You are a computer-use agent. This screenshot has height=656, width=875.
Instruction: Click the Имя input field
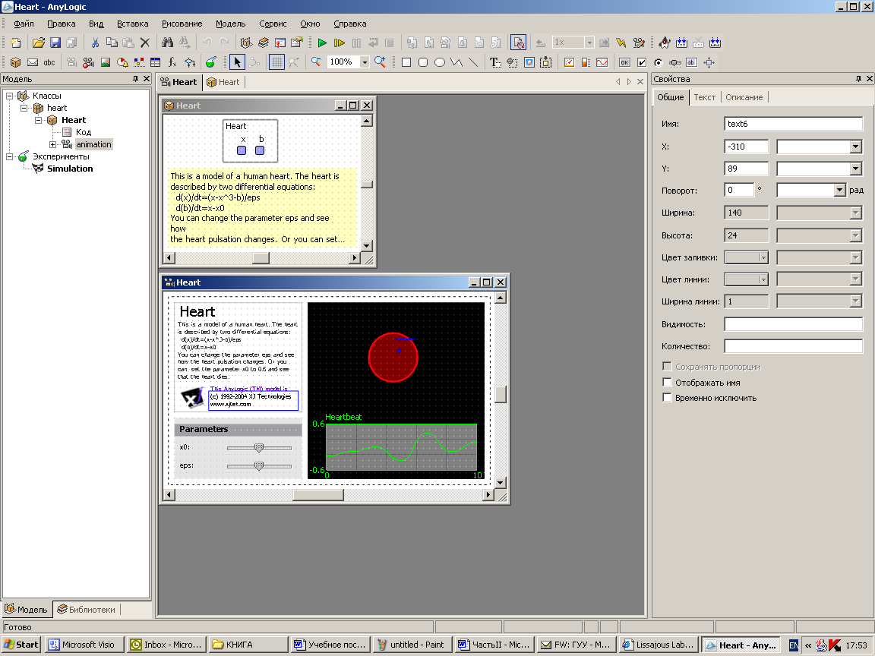793,124
